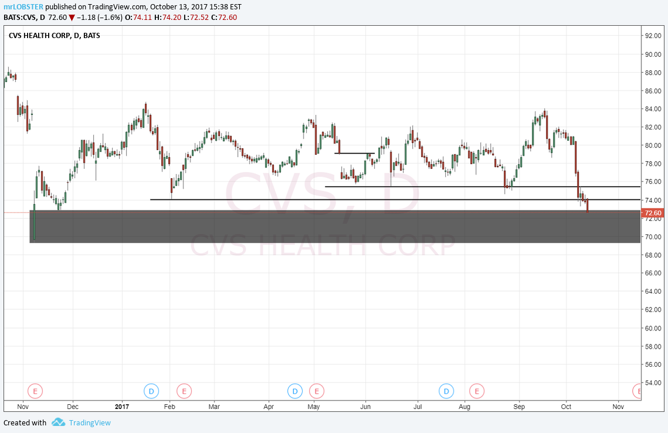Click the 84.00 price axis label

click(x=653, y=109)
